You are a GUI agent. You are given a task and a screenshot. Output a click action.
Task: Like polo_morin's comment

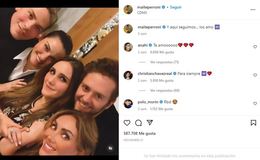point(255,104)
